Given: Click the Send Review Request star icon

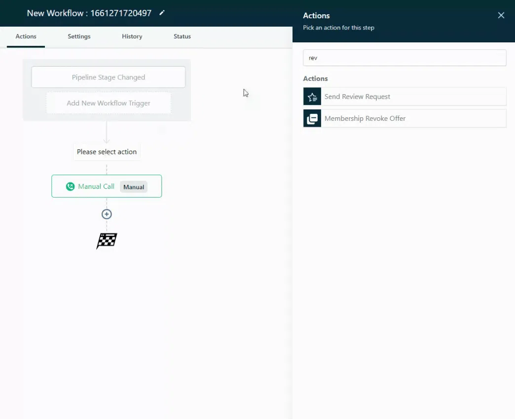Looking at the screenshot, I should (312, 97).
